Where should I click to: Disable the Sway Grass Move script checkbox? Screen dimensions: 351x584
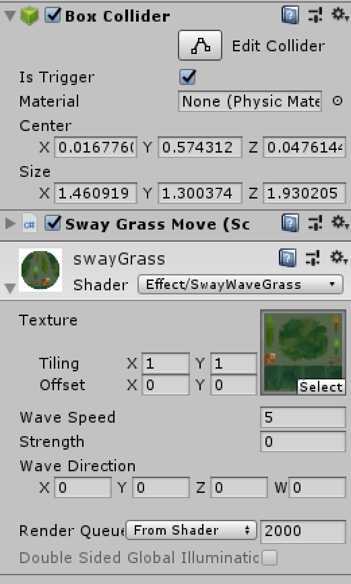[x=53, y=223]
